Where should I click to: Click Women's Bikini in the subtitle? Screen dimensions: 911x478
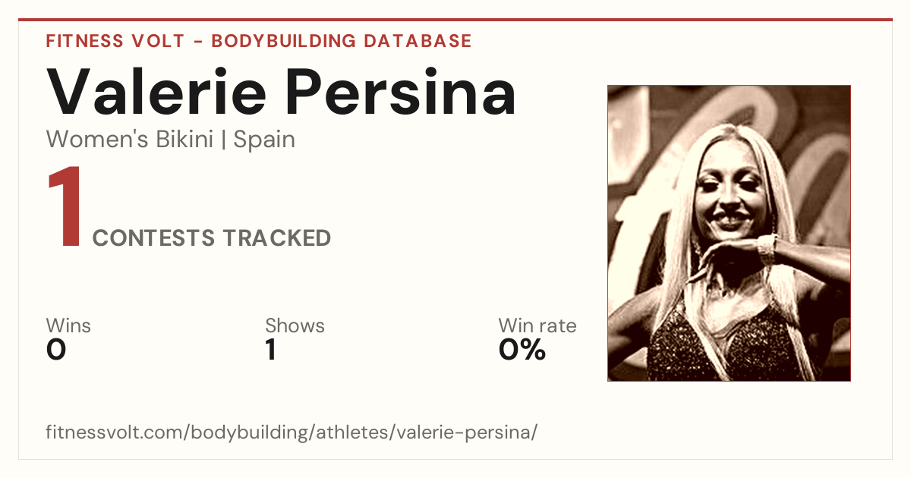(x=130, y=140)
